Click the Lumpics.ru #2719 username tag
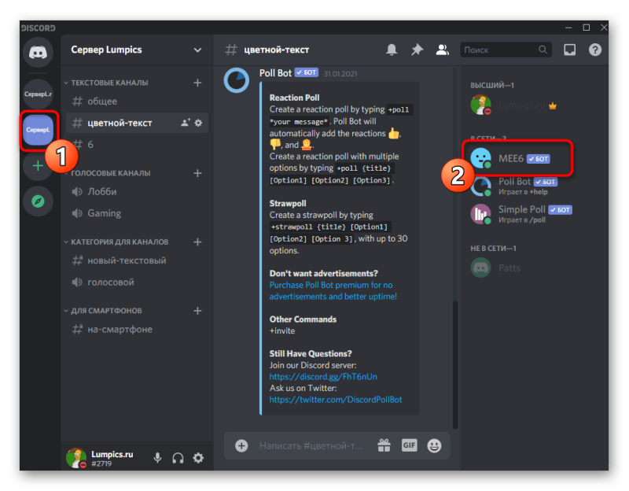Screen dimensions: 629x491 tap(112, 459)
